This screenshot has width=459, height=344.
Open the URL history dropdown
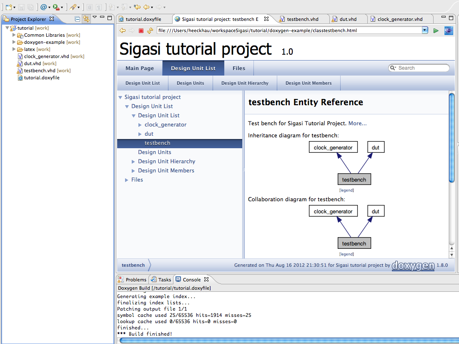(425, 30)
